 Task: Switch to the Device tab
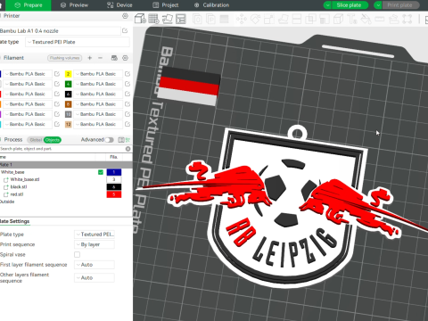point(119,5)
